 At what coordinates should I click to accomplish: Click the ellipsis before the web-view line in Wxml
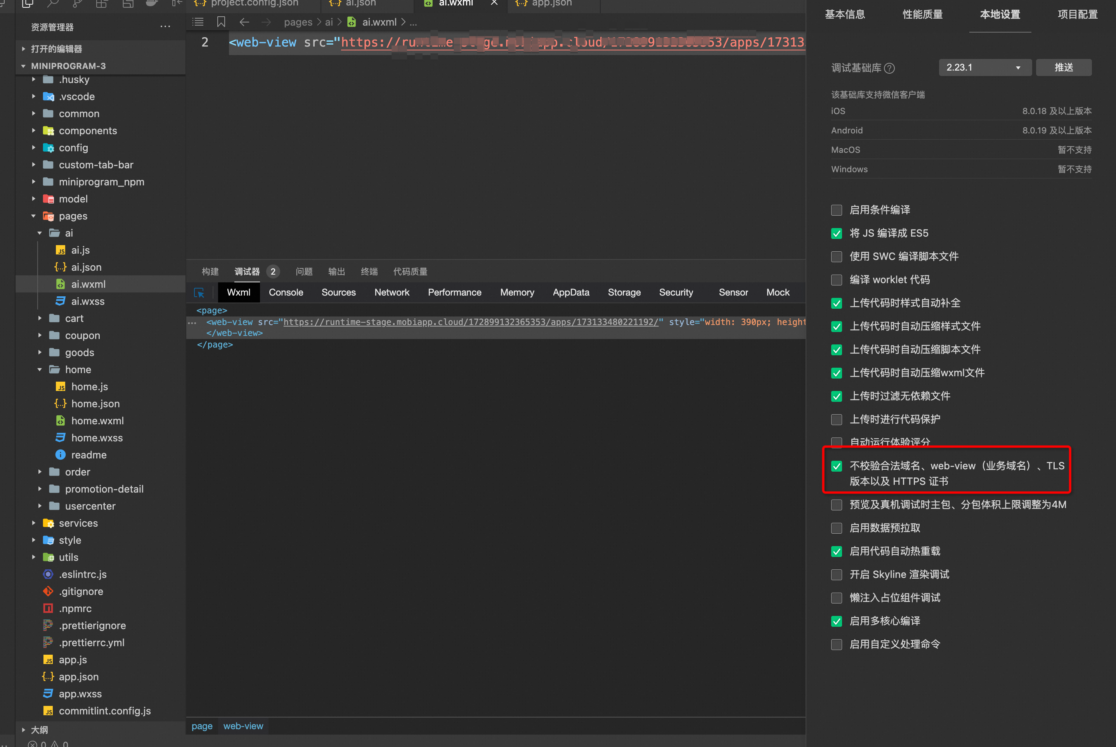point(192,323)
